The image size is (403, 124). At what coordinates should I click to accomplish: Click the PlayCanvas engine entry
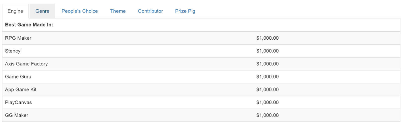(x=18, y=102)
